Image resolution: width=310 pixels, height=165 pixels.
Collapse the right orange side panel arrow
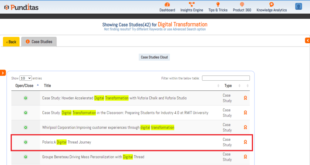pos(307,40)
